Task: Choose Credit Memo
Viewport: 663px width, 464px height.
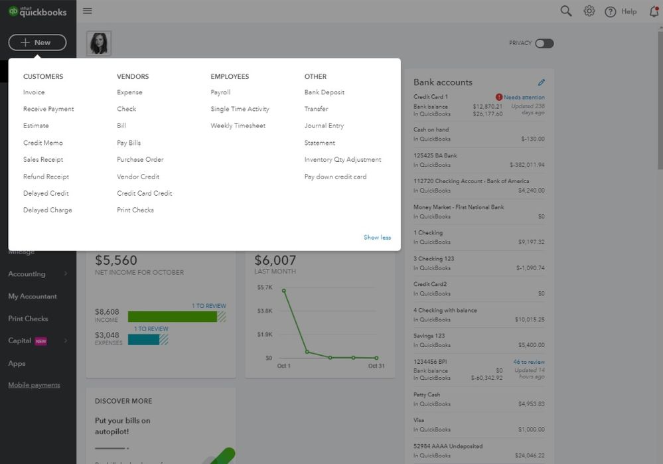Action: point(43,143)
